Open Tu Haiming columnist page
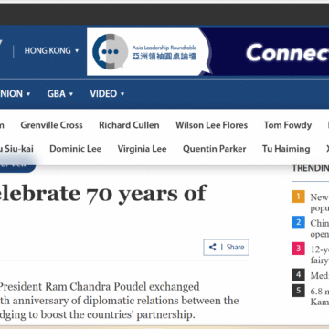Screen dimensions: 329x329 pyautogui.click(x=286, y=149)
